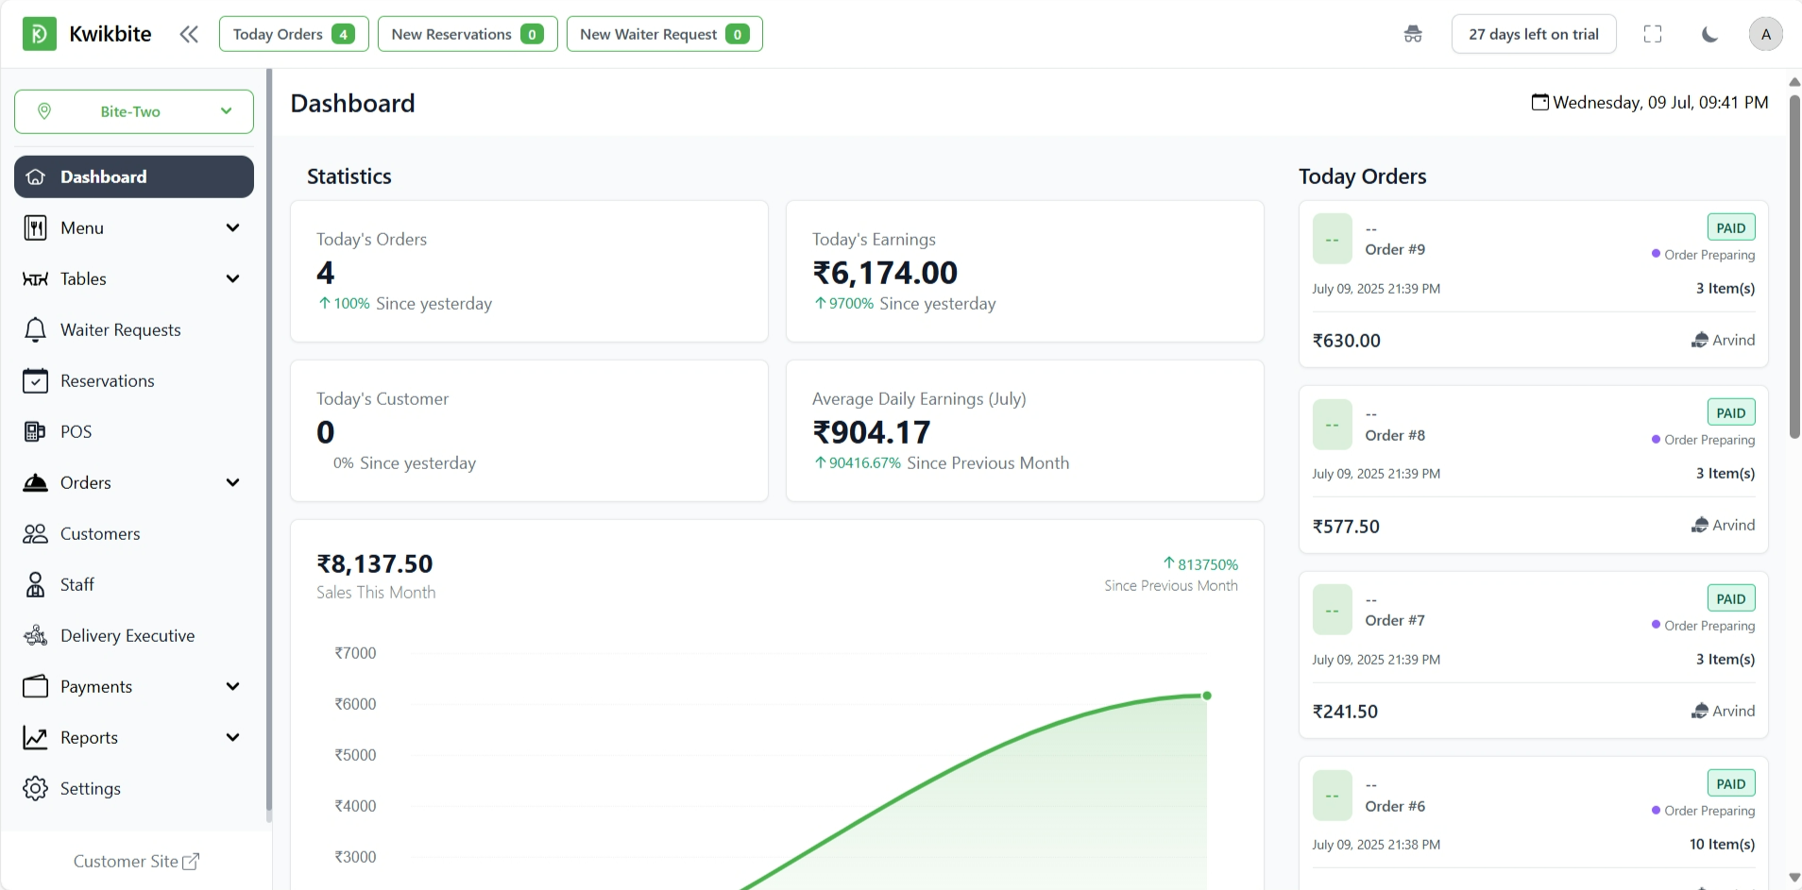1802x890 pixels.
Task: Open the POS register icon
Action: pos(35,431)
